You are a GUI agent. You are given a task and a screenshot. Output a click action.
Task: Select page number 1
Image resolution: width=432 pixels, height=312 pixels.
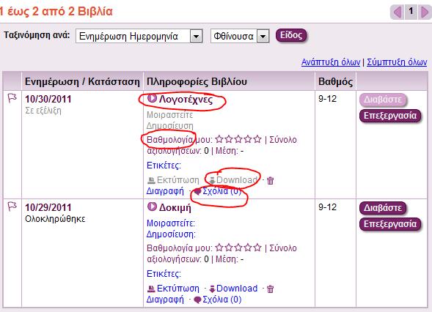pos(411,12)
